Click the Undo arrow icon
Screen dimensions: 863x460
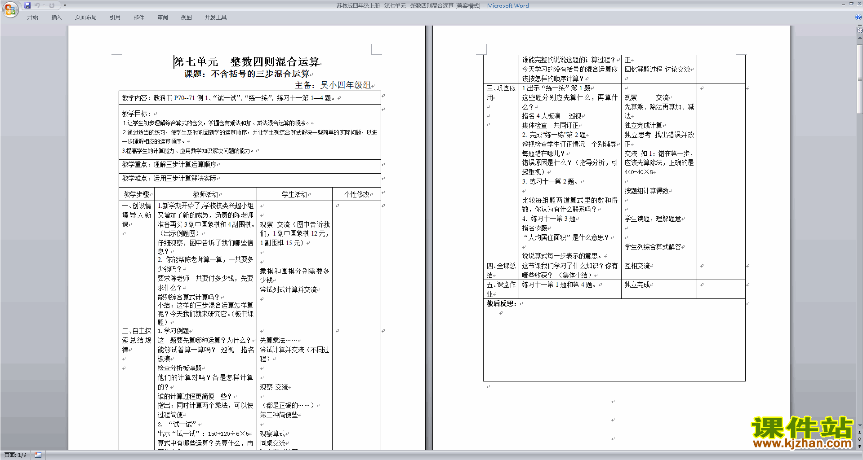tap(37, 5)
